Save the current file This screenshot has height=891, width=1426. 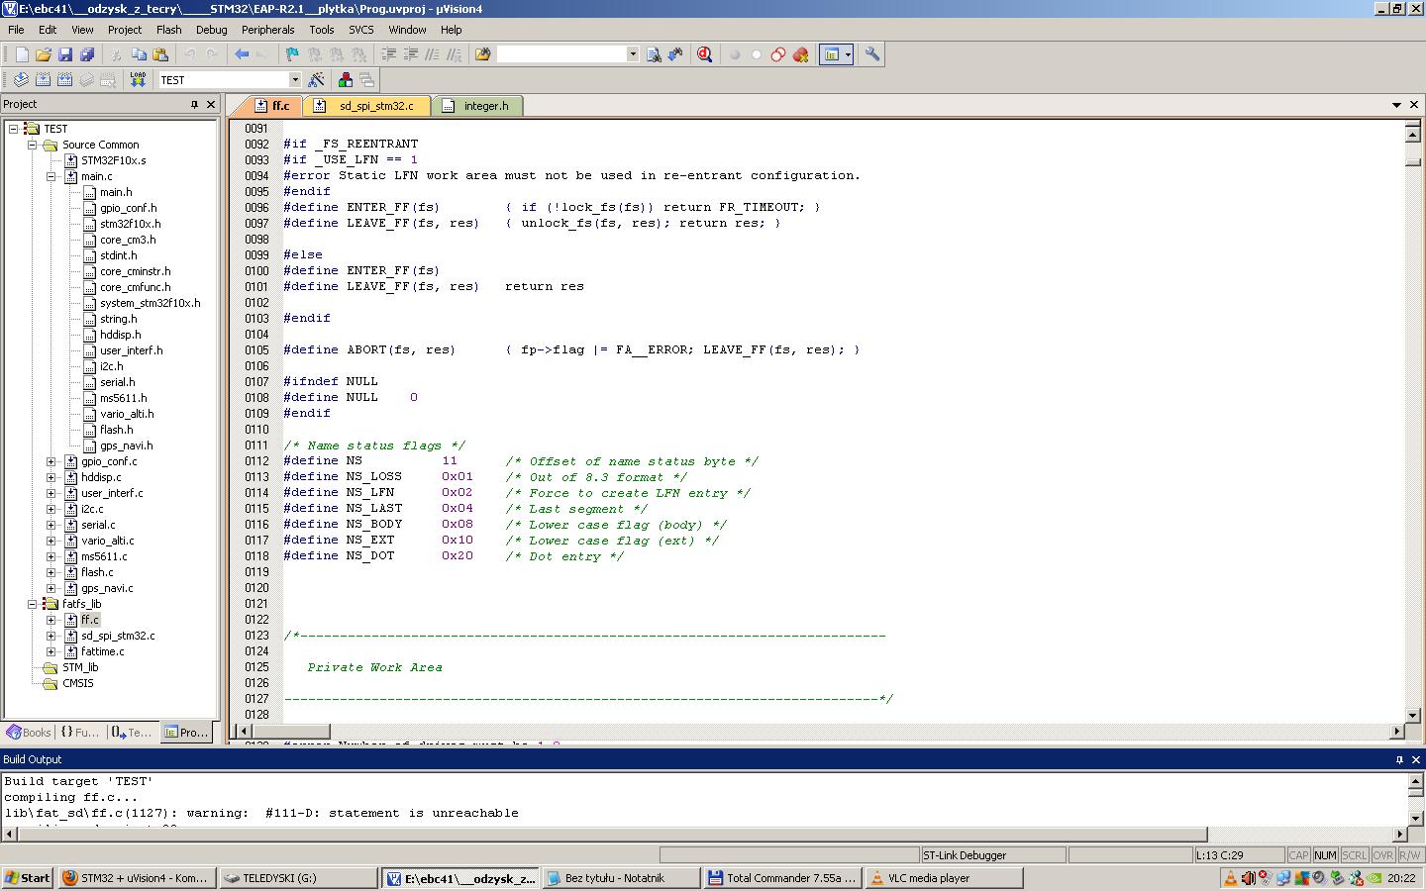[x=65, y=54]
